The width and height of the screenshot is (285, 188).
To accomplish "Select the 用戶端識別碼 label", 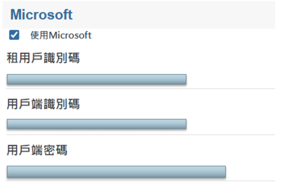I will point(43,104).
